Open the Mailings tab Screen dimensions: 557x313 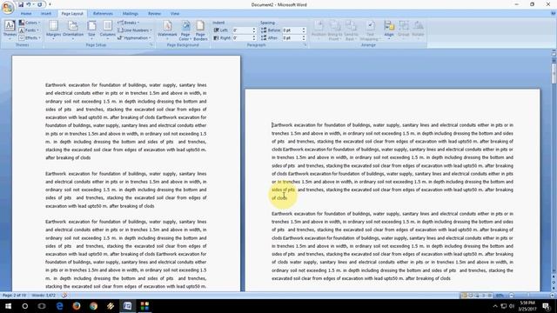tap(131, 14)
